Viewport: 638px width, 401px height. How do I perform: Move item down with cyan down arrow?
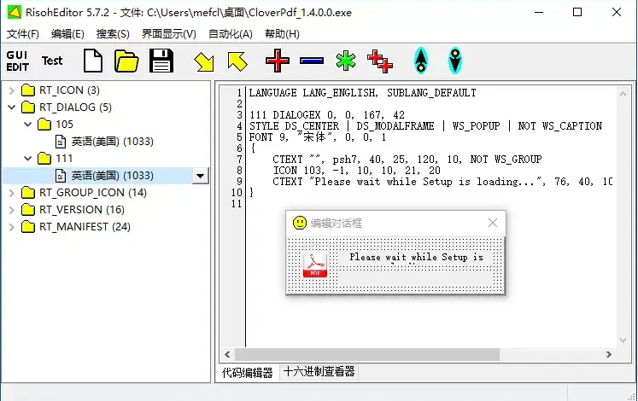click(x=454, y=61)
